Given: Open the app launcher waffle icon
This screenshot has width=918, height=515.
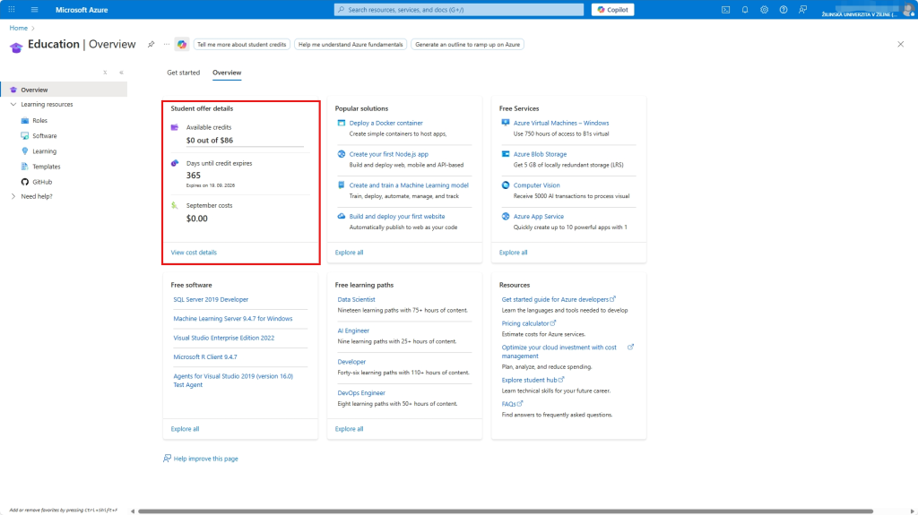Looking at the screenshot, I should pyautogui.click(x=12, y=10).
